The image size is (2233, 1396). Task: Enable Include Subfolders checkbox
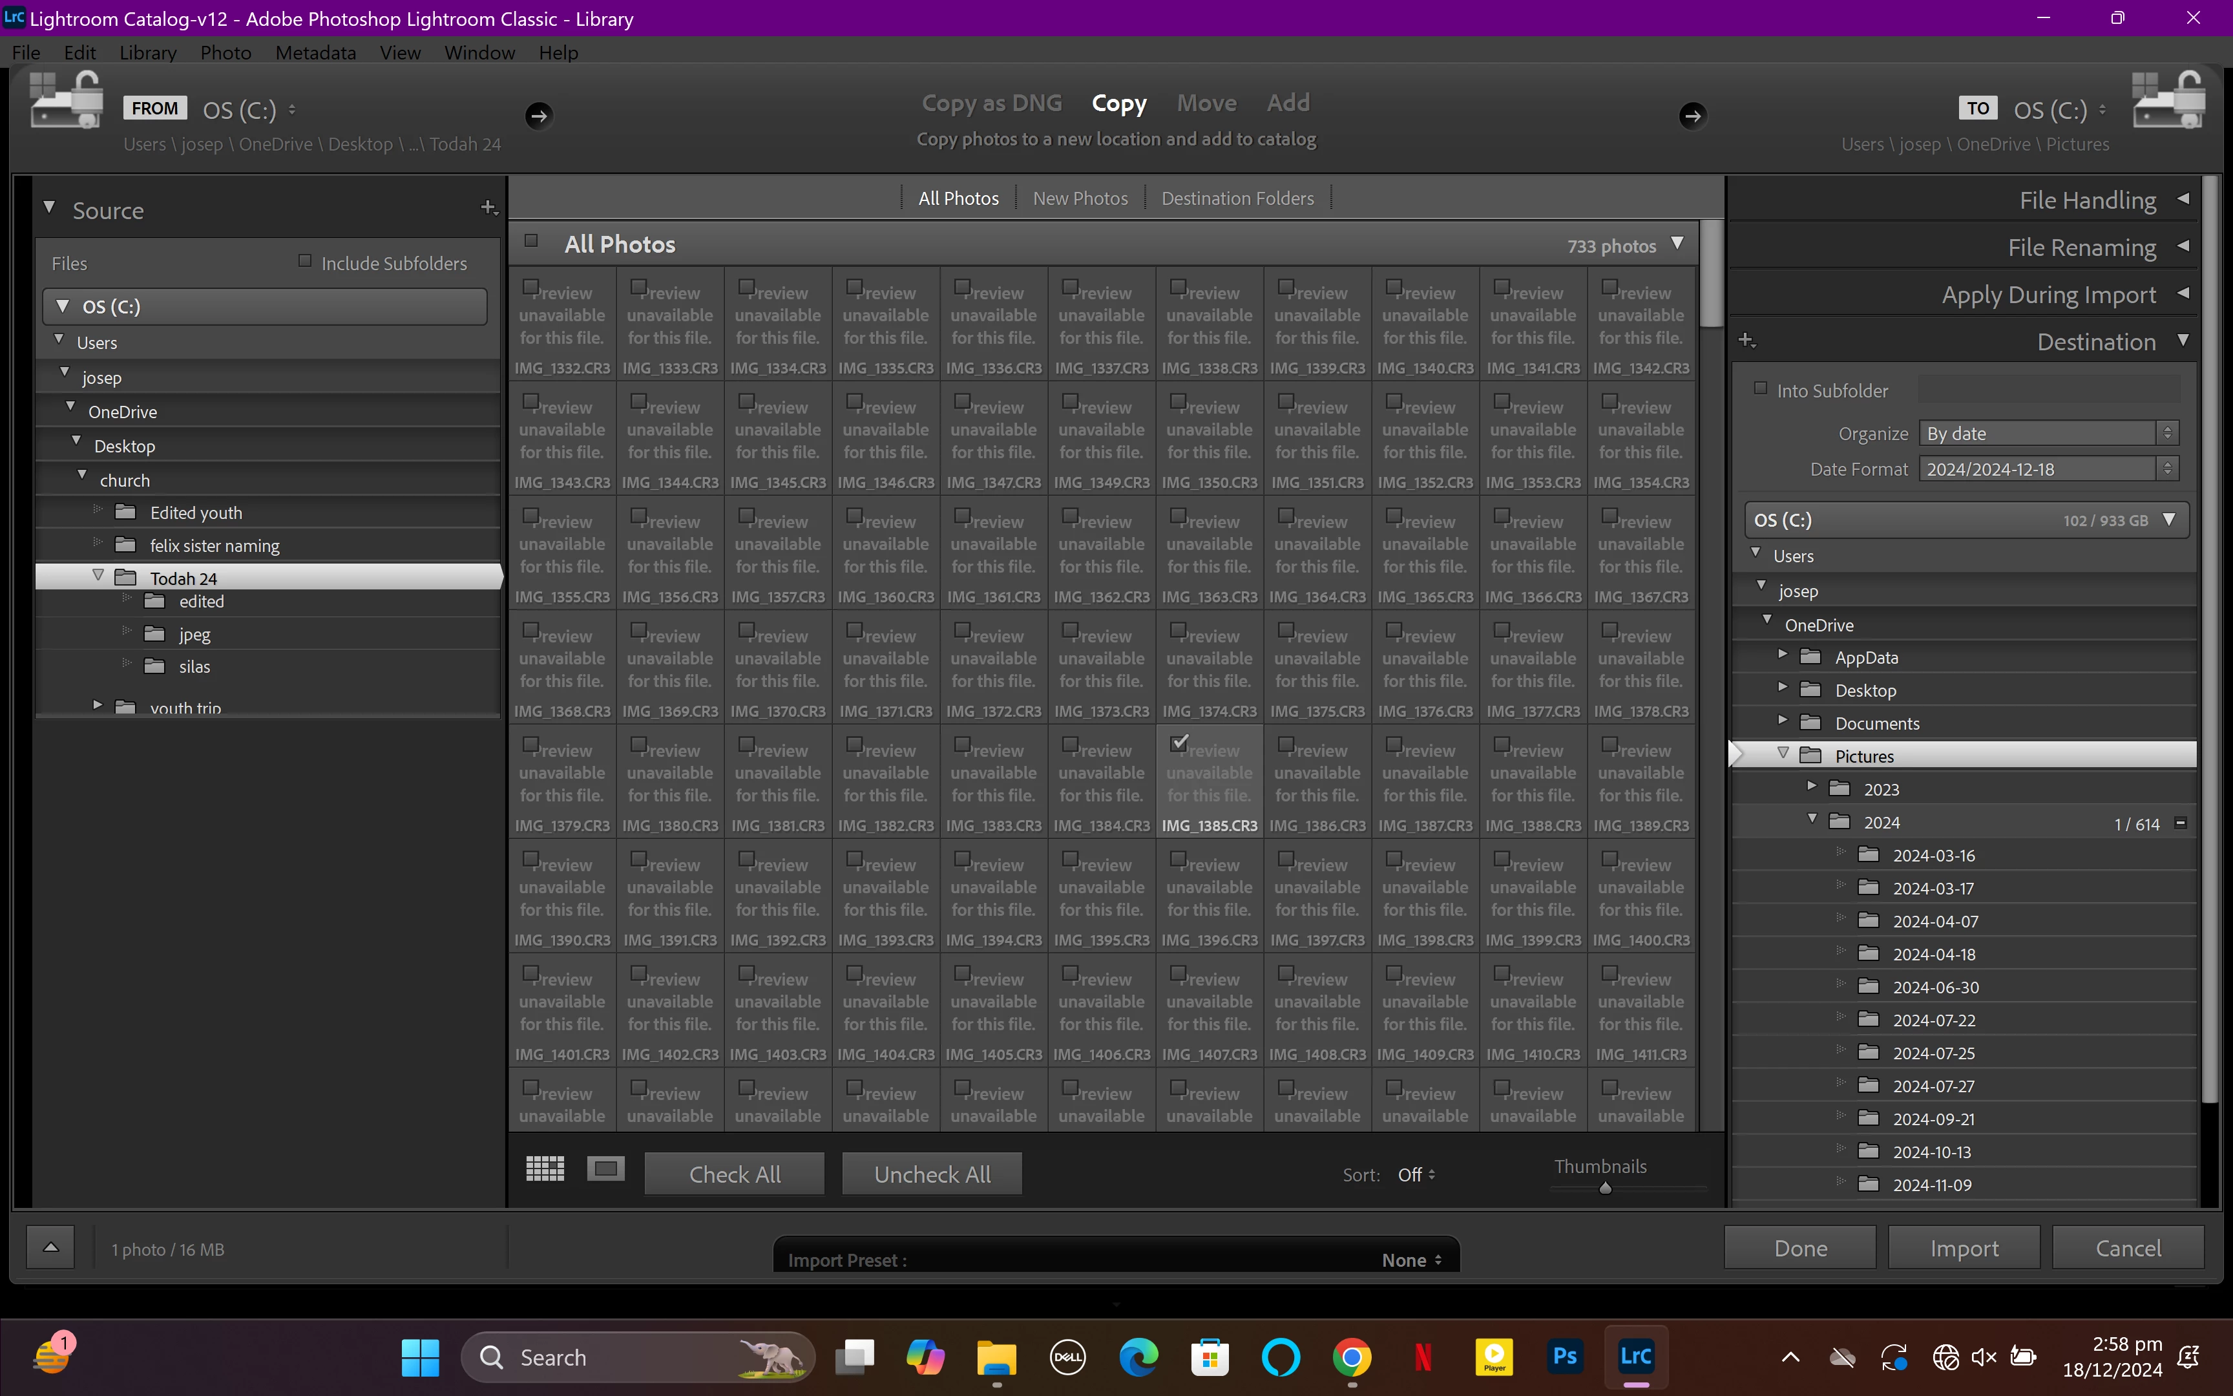304,261
